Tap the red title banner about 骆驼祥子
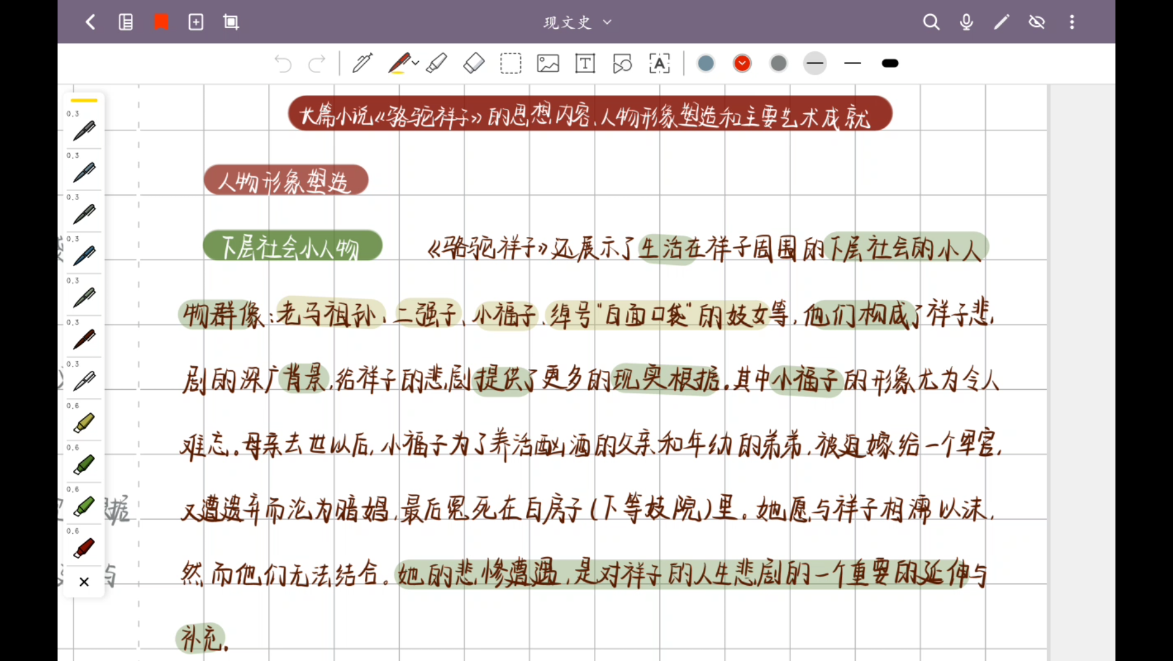The image size is (1173, 661). point(590,113)
